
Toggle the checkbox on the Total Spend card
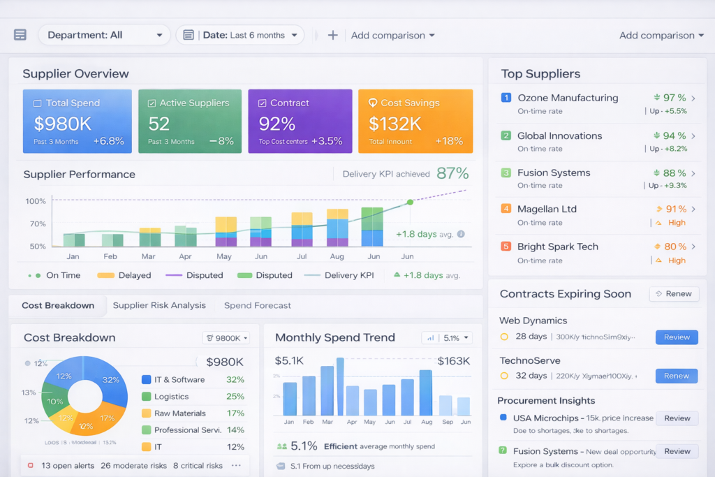37,103
